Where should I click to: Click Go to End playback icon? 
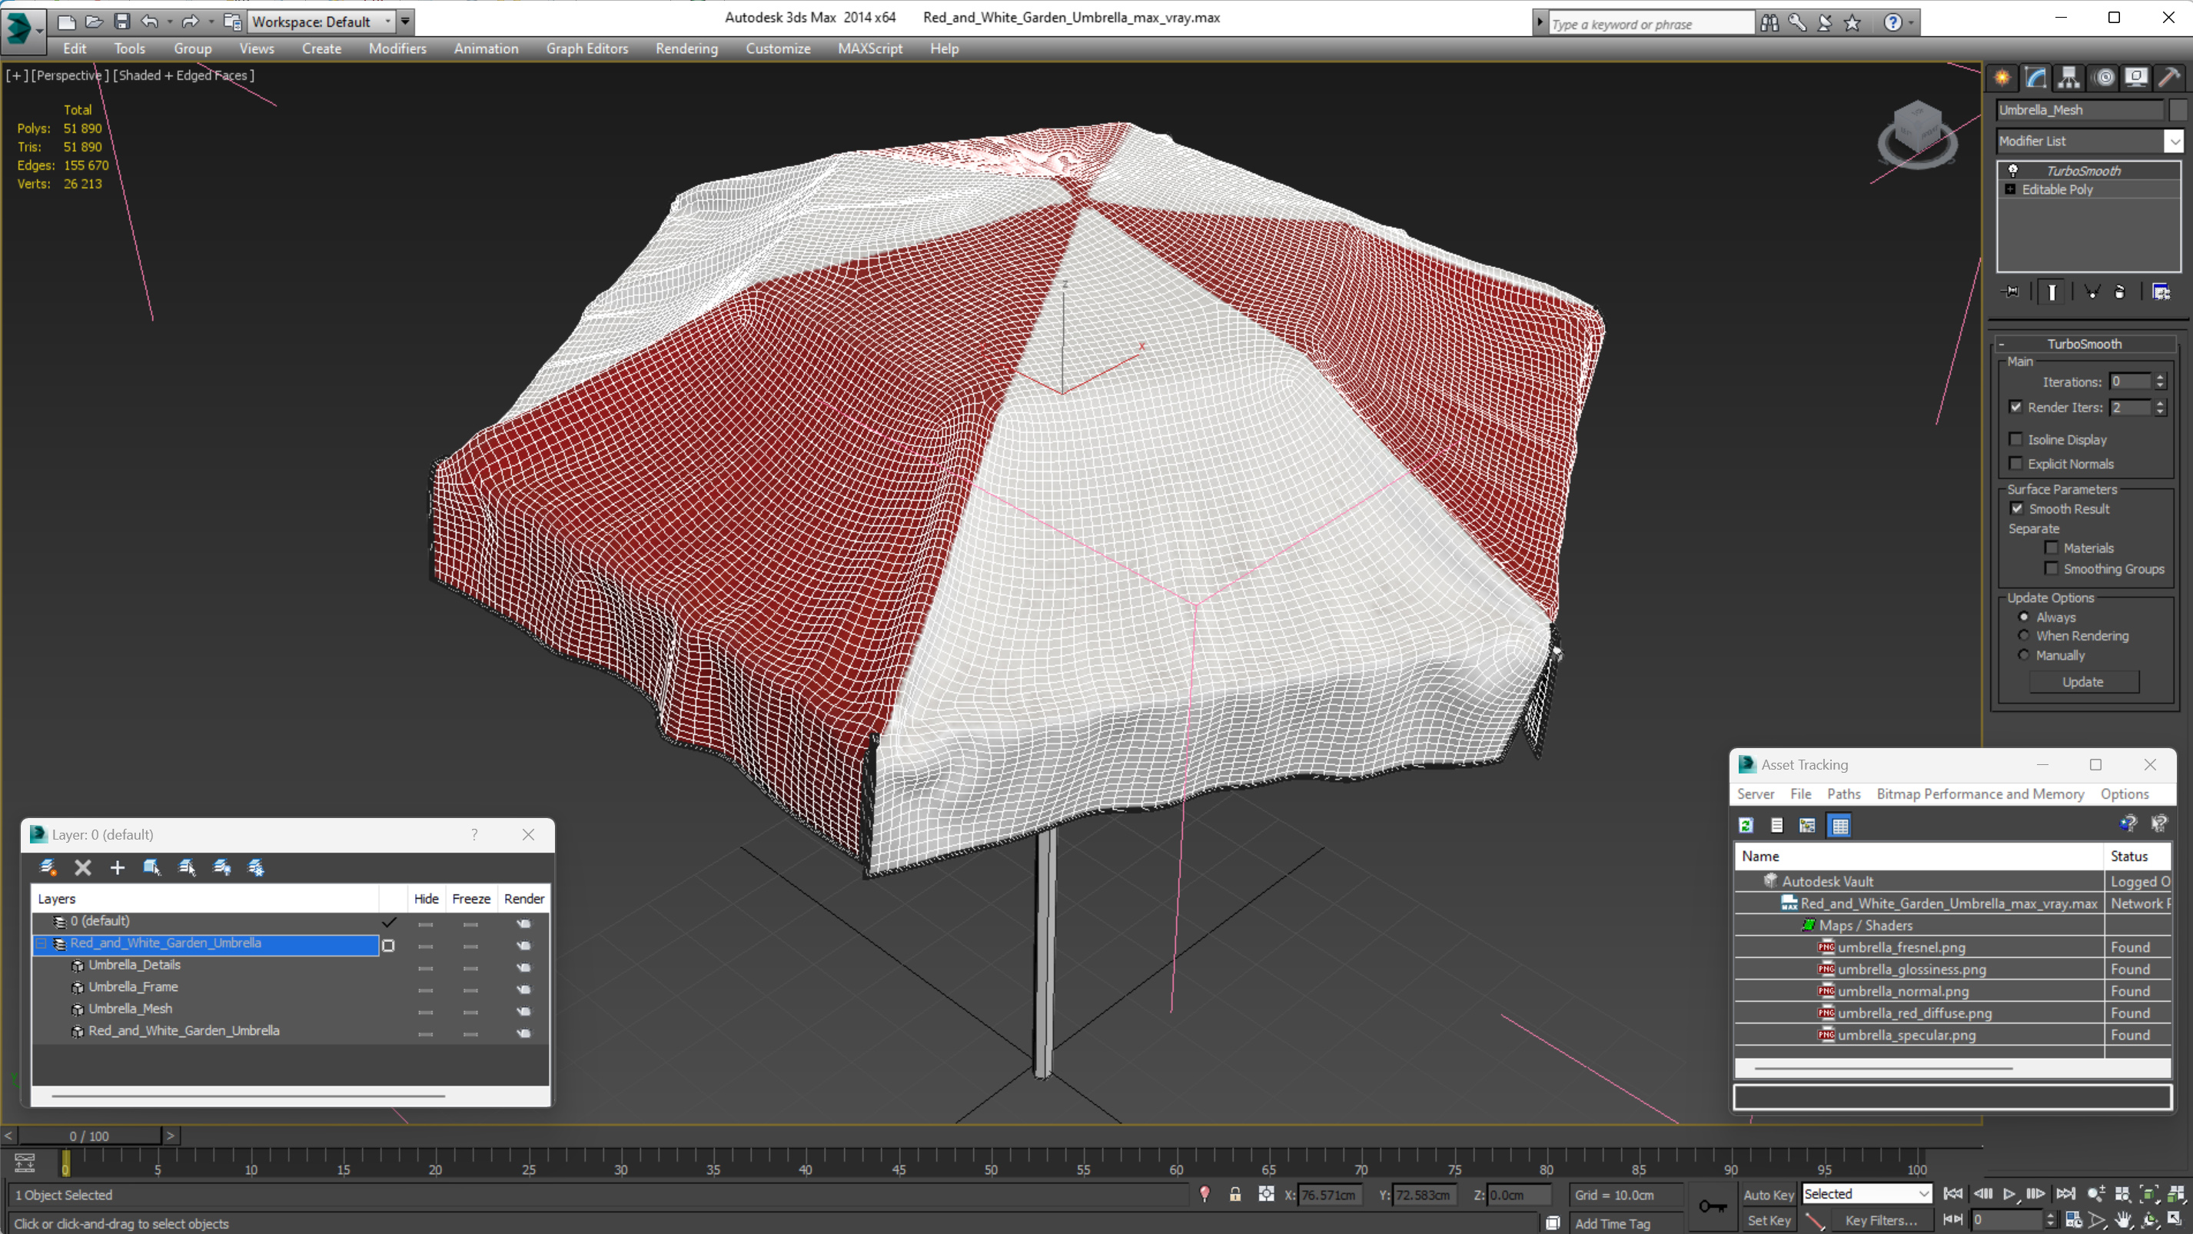[x=2065, y=1194]
